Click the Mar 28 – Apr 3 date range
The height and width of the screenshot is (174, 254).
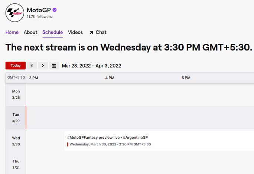(x=91, y=66)
